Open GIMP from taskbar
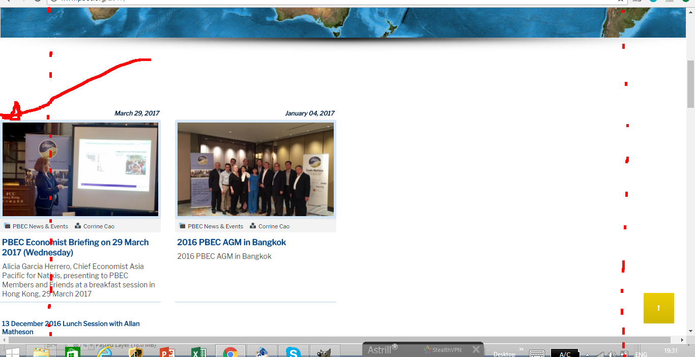 click(324, 352)
